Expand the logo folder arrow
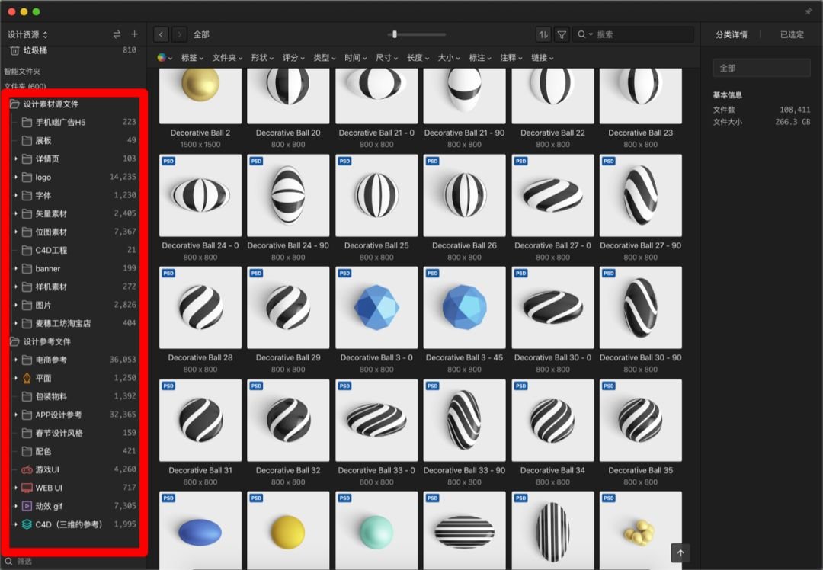 tap(16, 178)
